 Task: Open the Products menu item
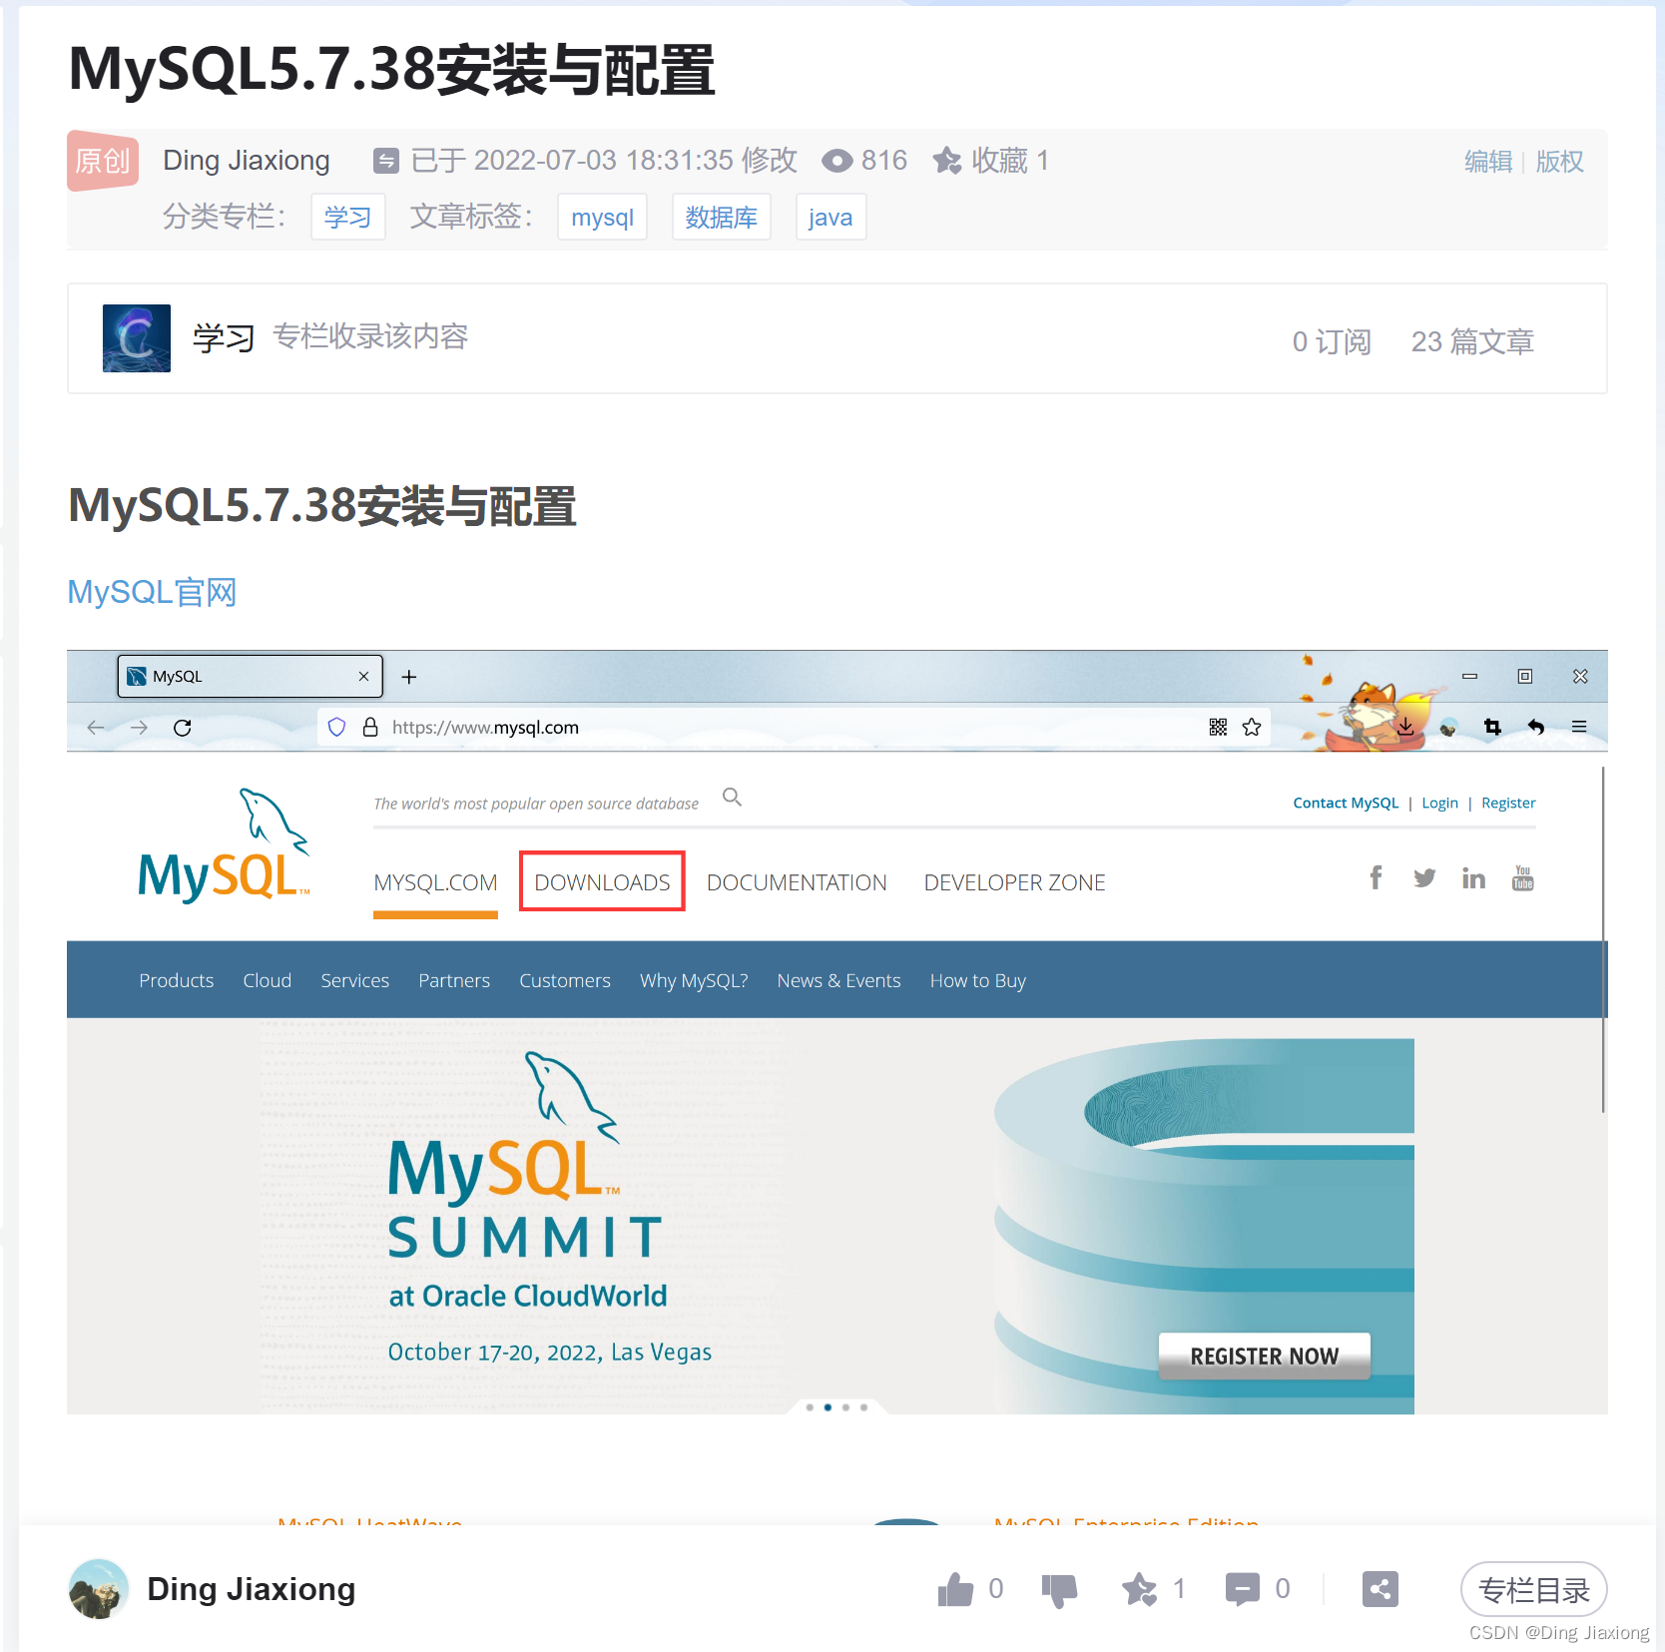(x=177, y=980)
